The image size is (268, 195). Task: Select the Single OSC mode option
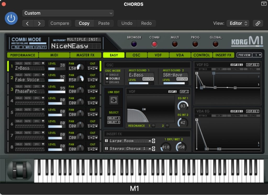tap(107, 75)
